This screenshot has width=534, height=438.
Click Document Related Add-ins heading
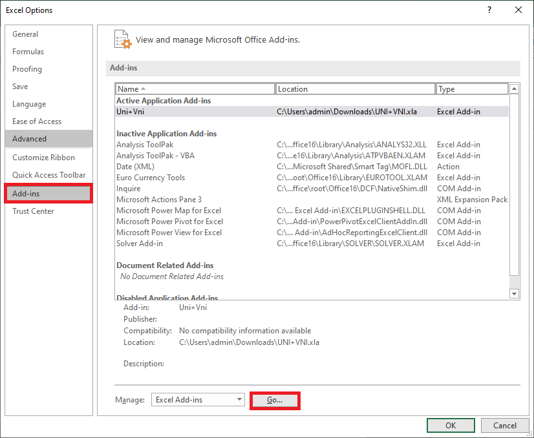[x=165, y=266]
